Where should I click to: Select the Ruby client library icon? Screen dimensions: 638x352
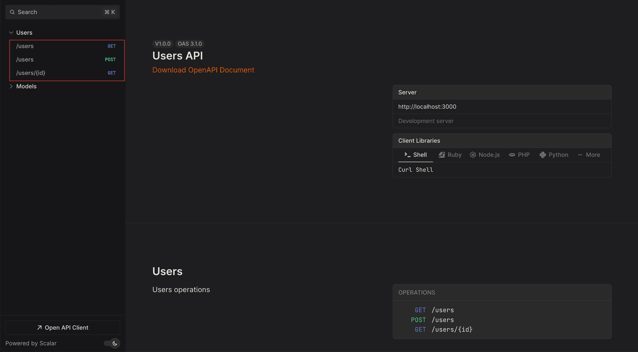tap(442, 155)
